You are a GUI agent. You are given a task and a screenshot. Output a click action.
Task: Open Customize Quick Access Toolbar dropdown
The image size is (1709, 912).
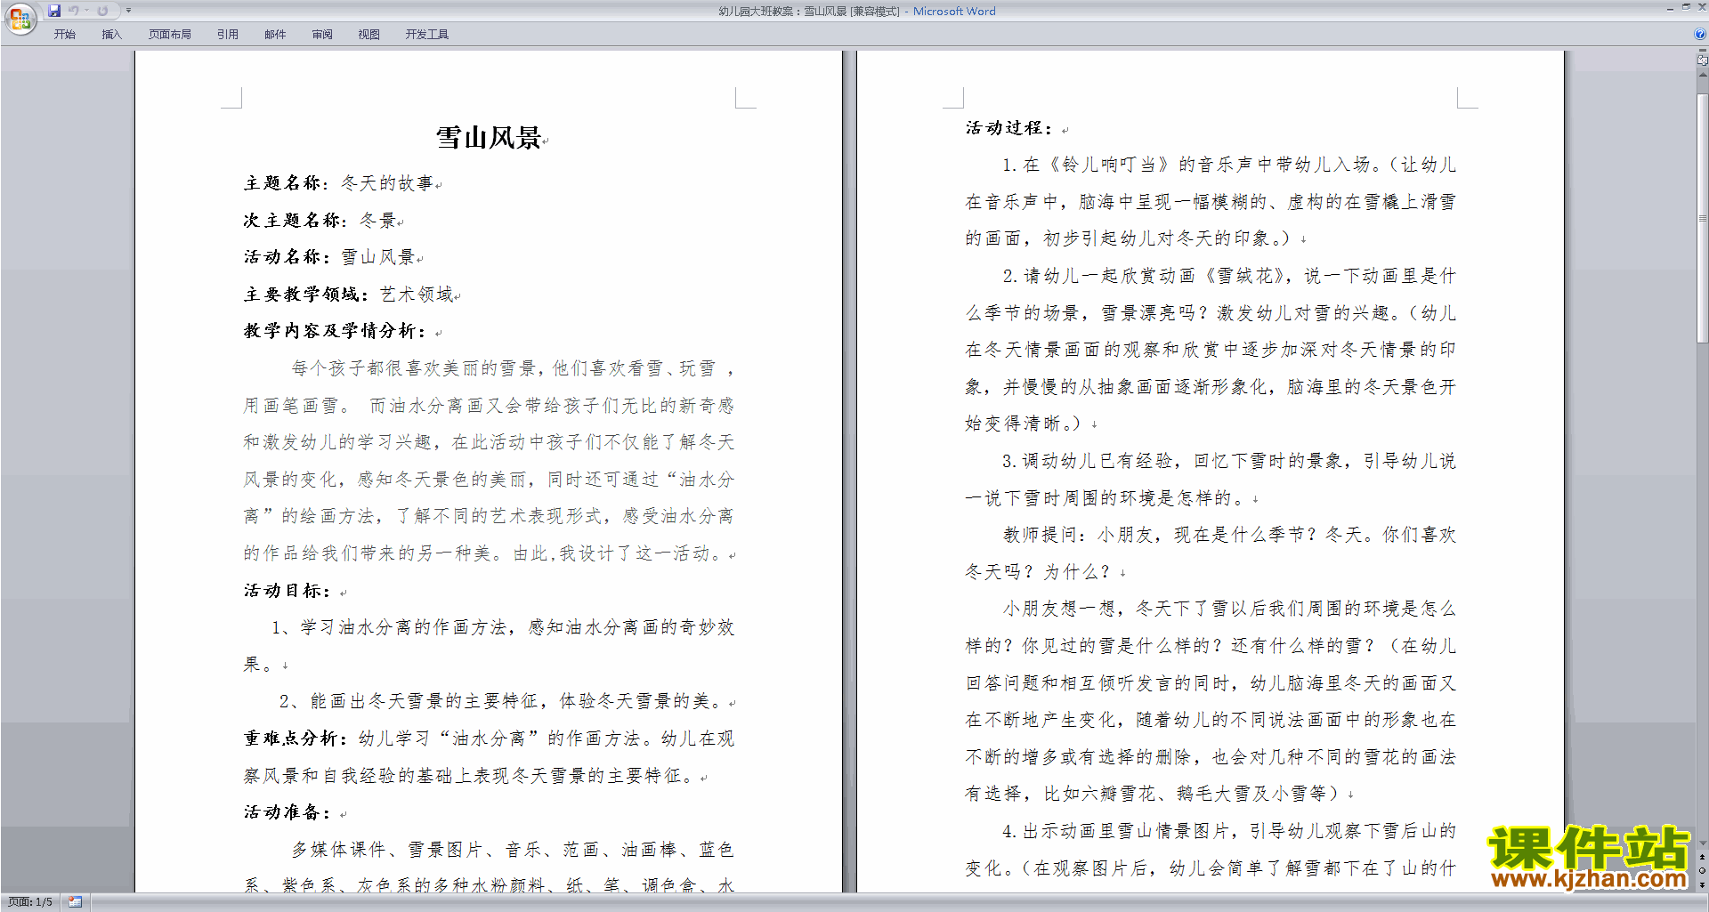click(128, 11)
